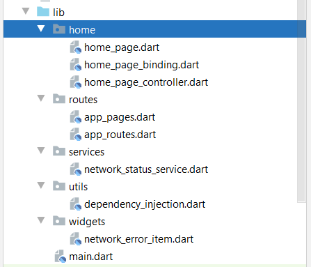This screenshot has width=311, height=267.
Task: Select app_routes.dart file
Action: 120,135
